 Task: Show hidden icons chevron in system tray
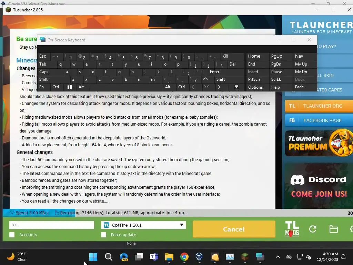pos(278,257)
